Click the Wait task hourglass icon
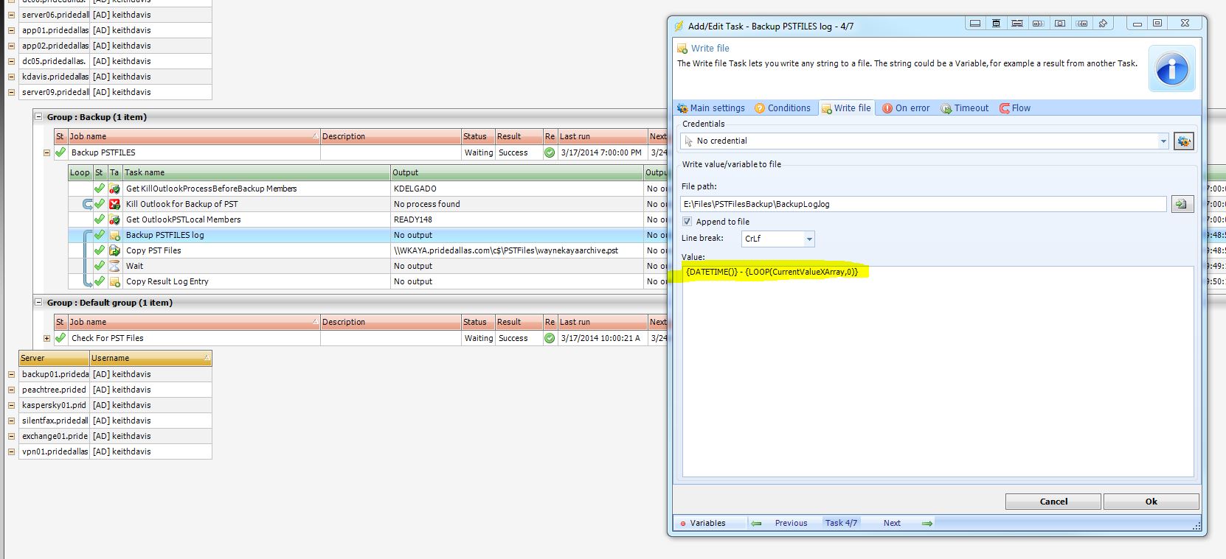Viewport: 1226px width, 559px height. (114, 266)
